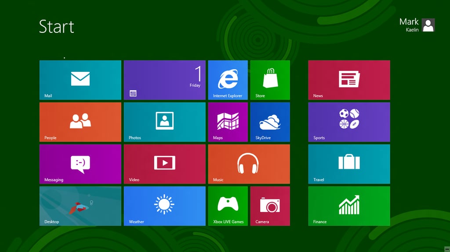Open the Mail tile

tap(80, 80)
